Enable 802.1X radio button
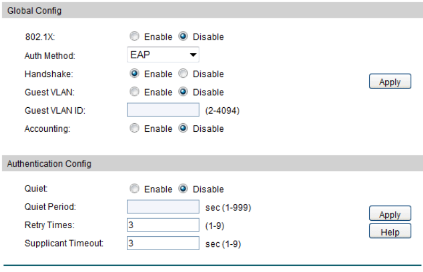This screenshot has height=272, width=423. pos(134,37)
